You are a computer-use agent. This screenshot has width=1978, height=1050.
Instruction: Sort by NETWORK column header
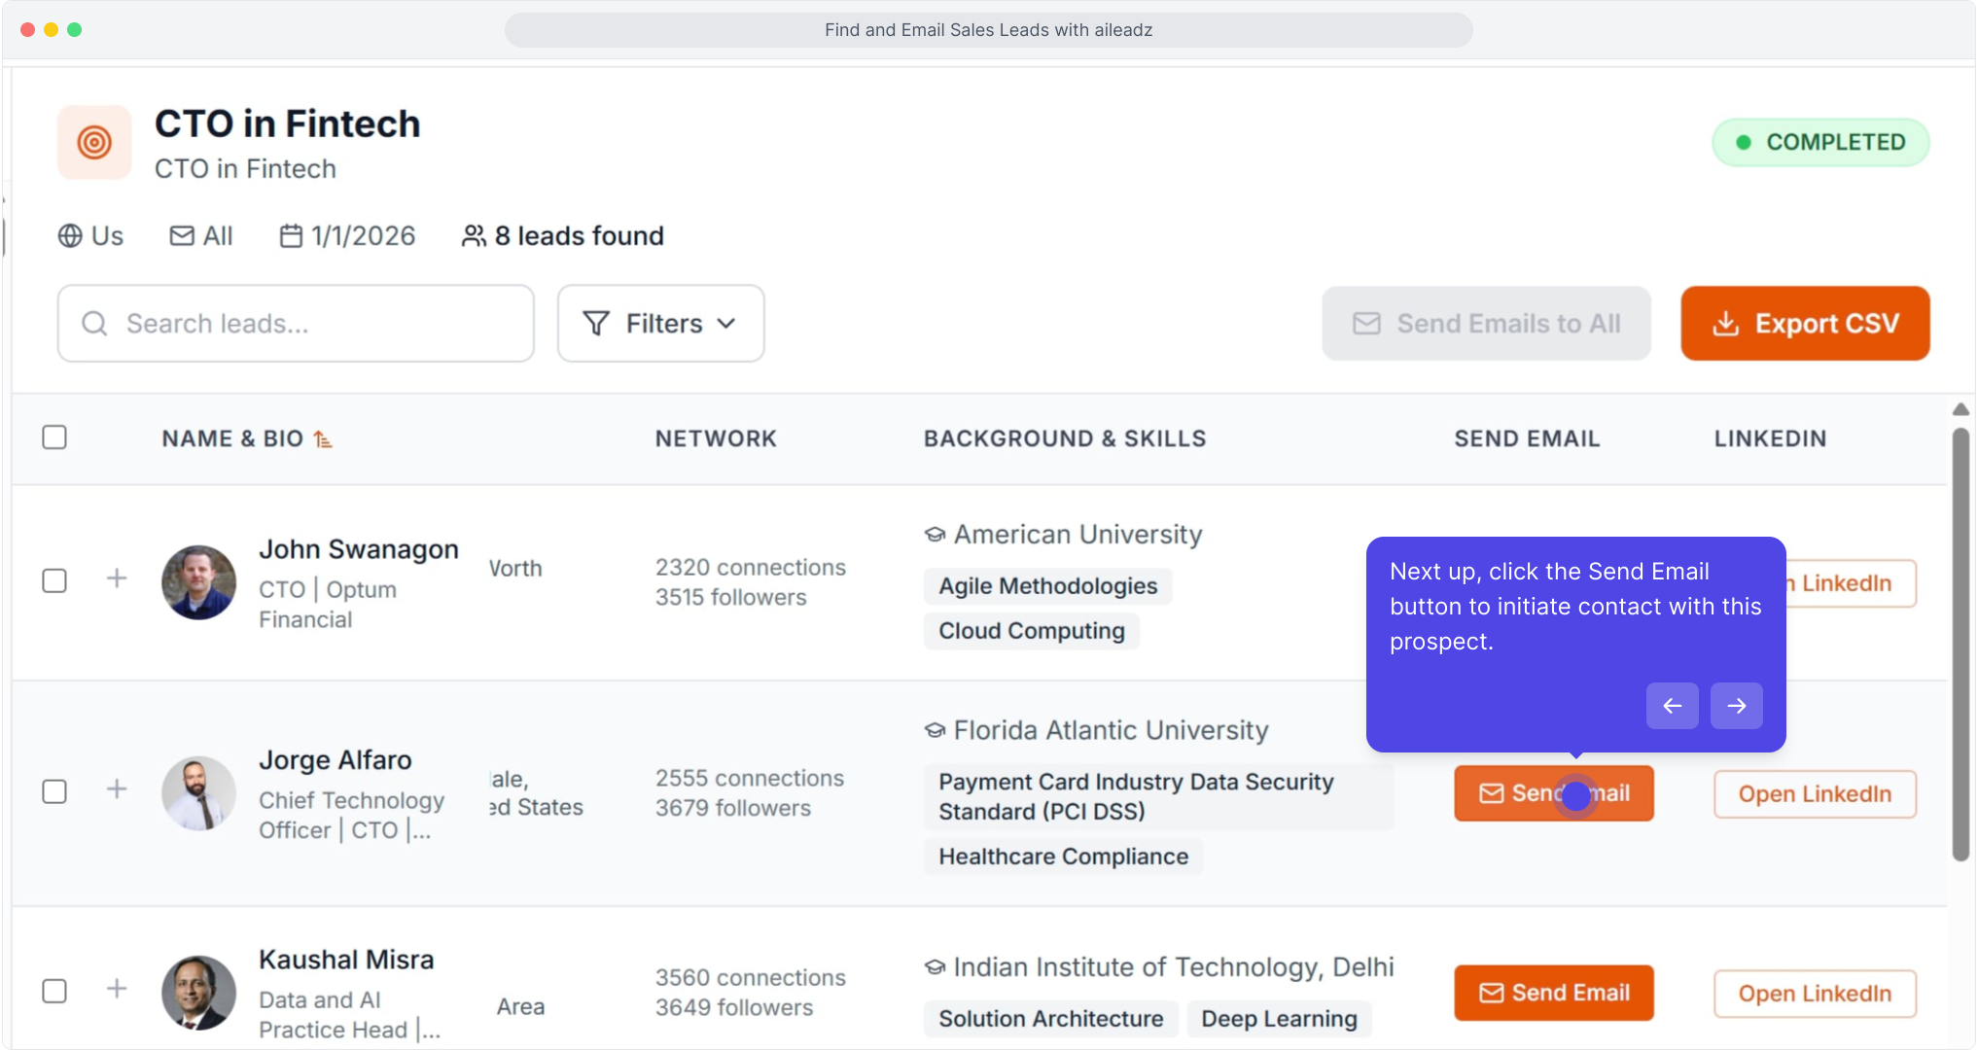pyautogui.click(x=716, y=438)
